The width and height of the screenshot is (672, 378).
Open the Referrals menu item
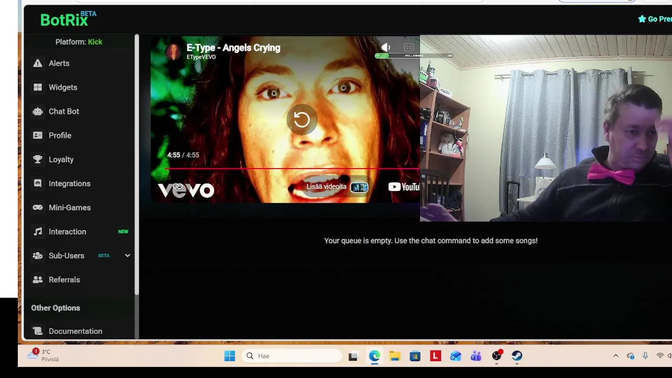point(64,280)
